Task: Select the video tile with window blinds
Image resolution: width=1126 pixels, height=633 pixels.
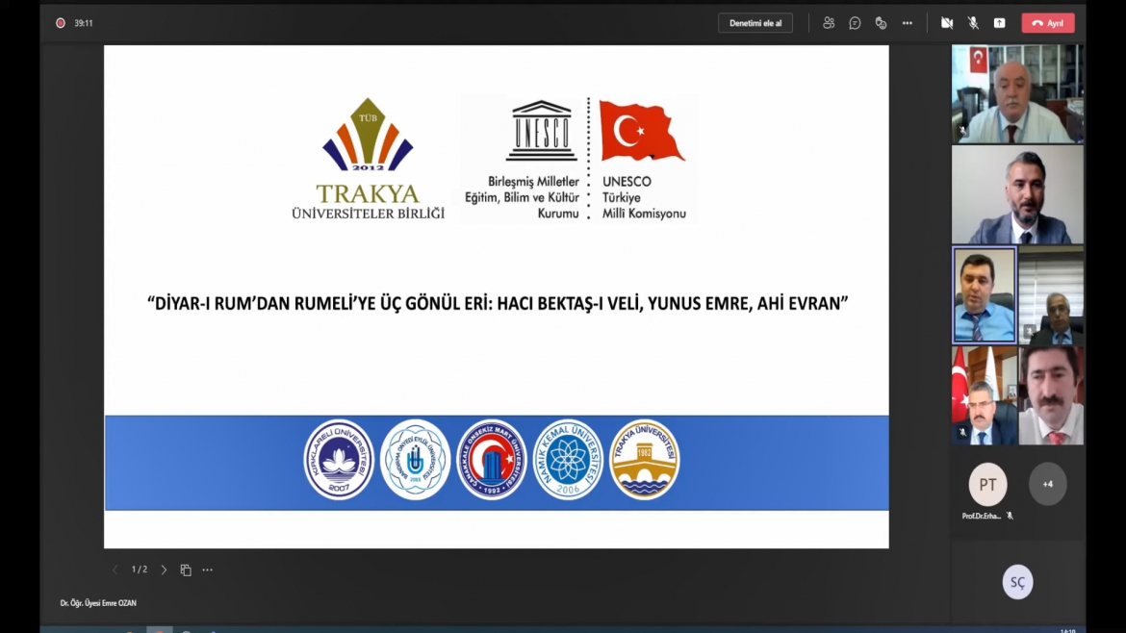Action: [1051, 295]
